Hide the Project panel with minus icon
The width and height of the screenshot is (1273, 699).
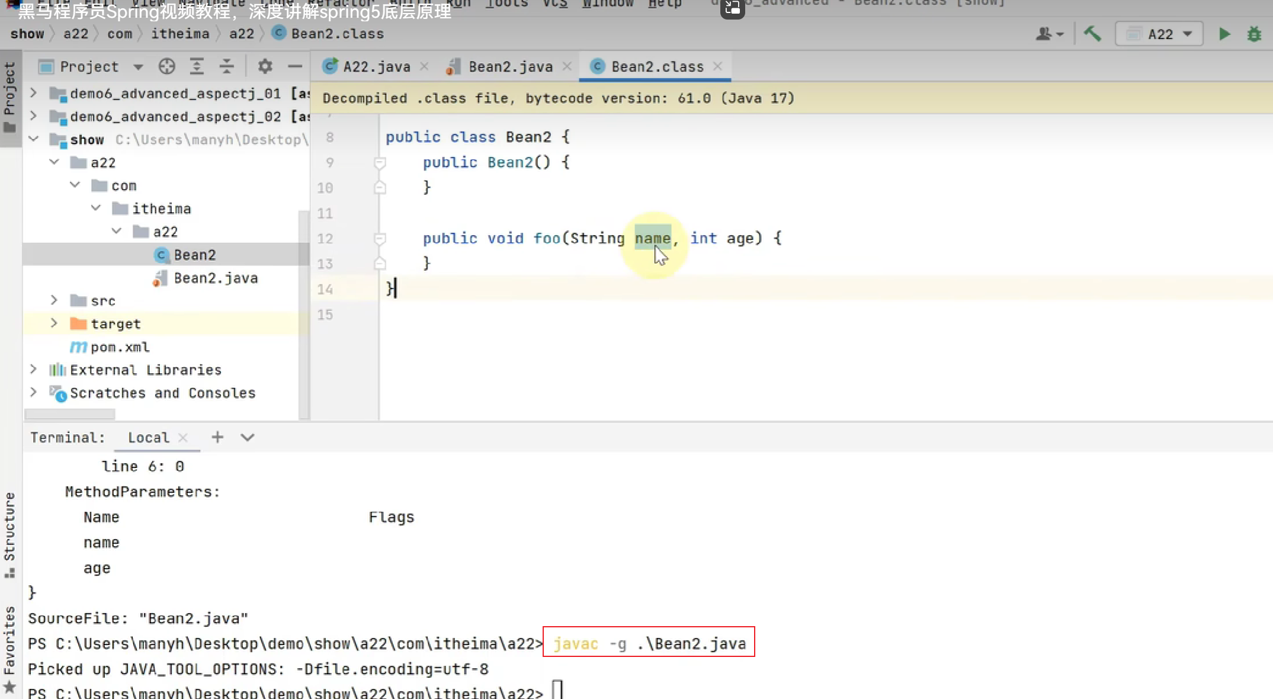294,66
